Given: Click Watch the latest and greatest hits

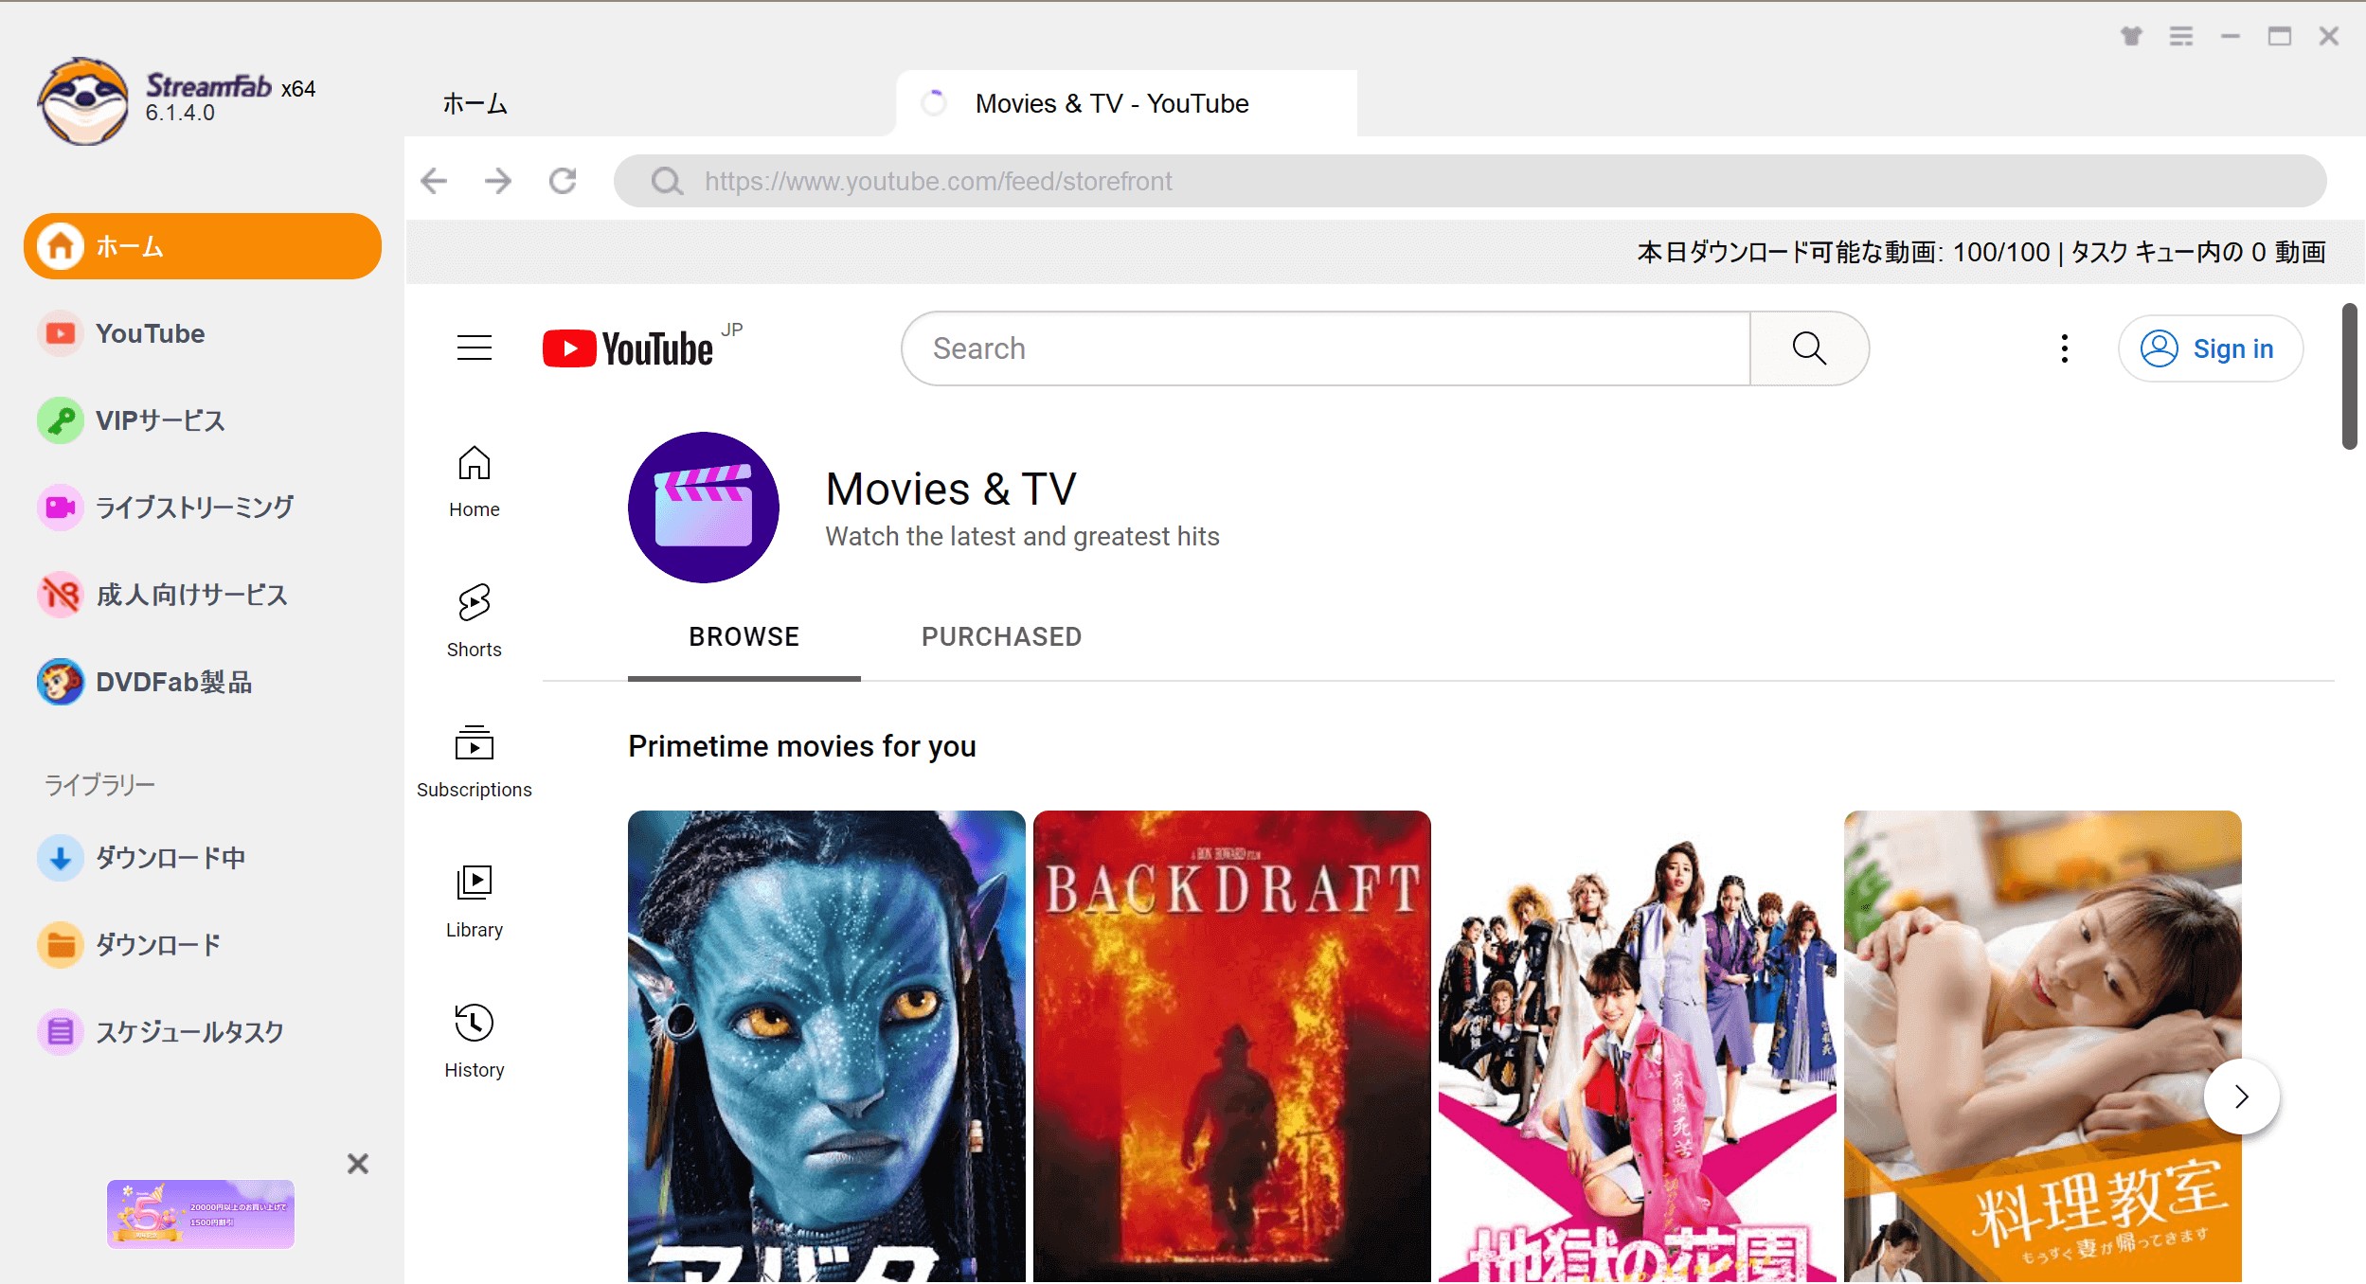Looking at the screenshot, I should [x=1023, y=537].
